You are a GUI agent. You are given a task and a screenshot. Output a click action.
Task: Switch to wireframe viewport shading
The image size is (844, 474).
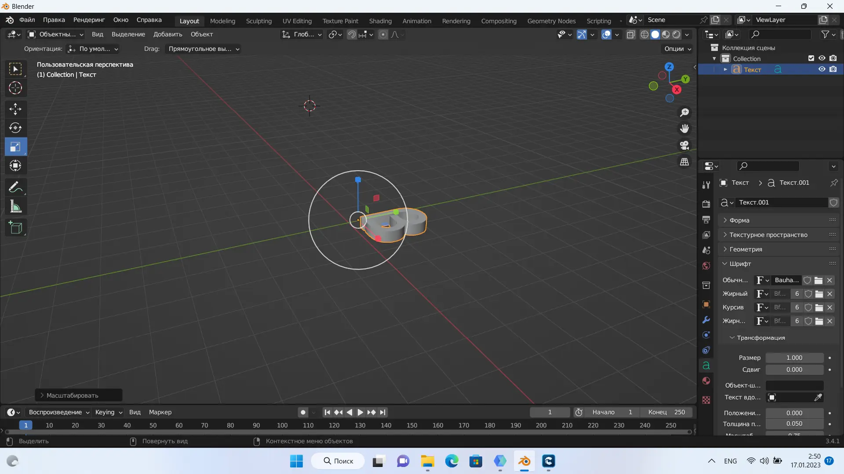coord(644,34)
